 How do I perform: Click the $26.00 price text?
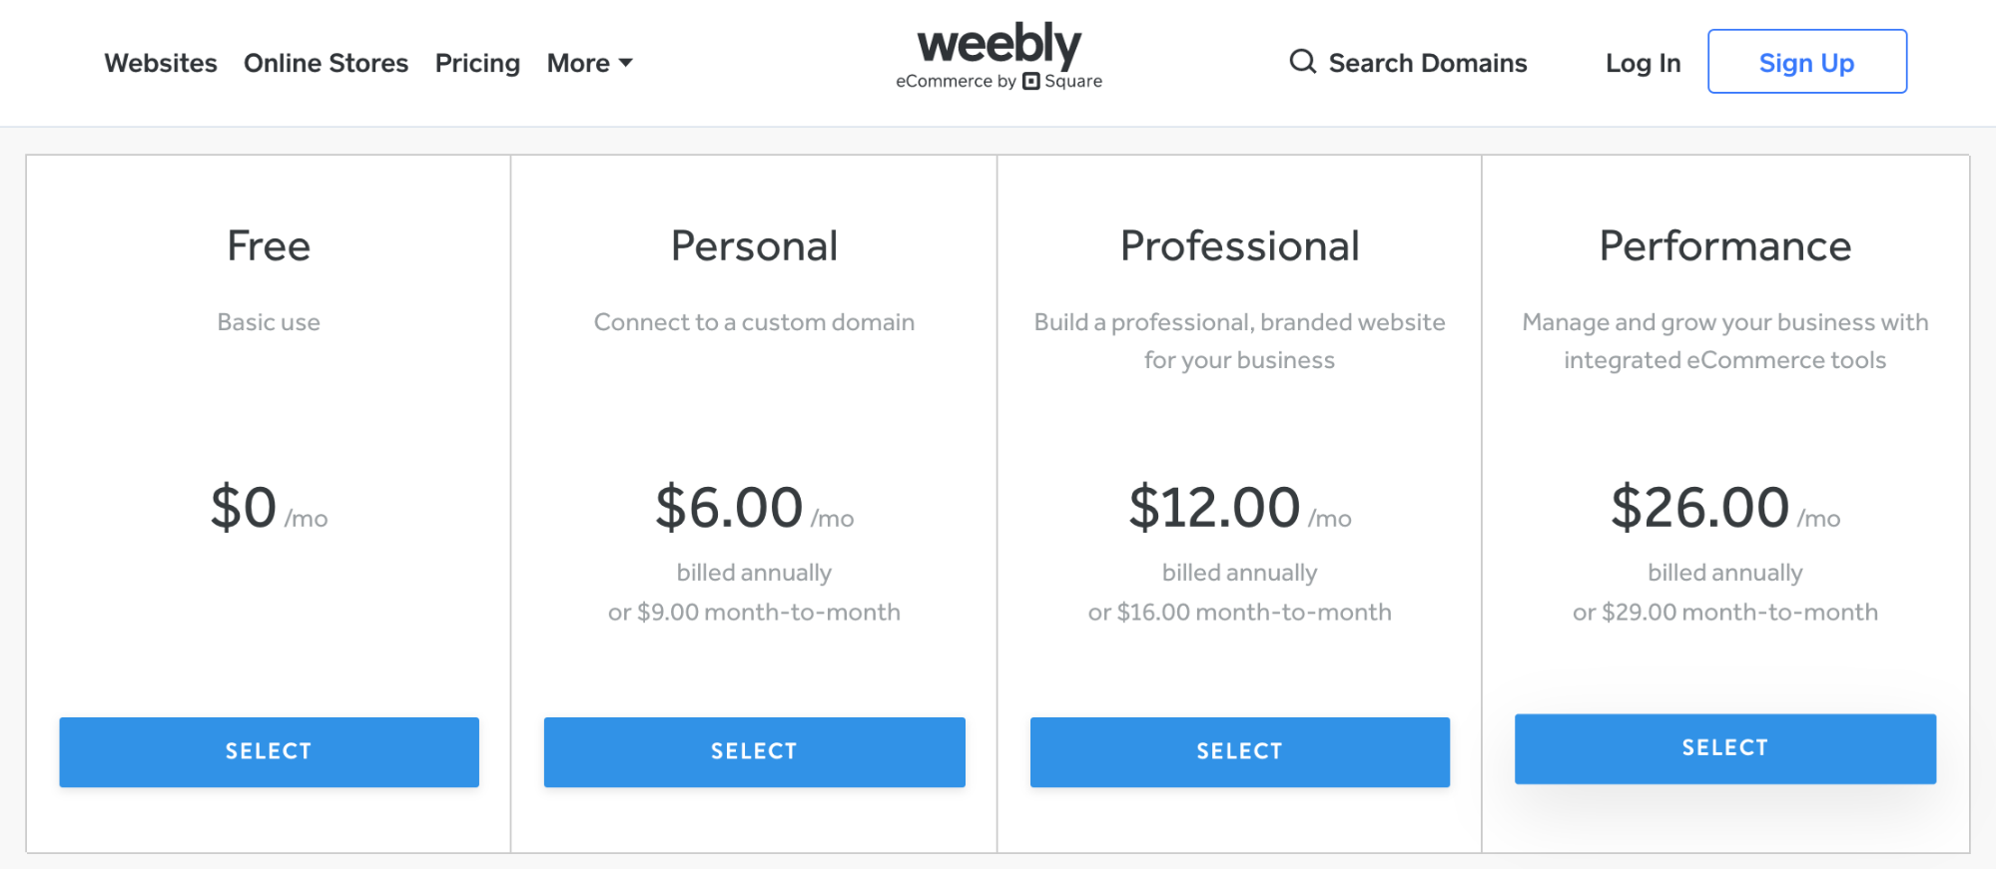point(1699,507)
